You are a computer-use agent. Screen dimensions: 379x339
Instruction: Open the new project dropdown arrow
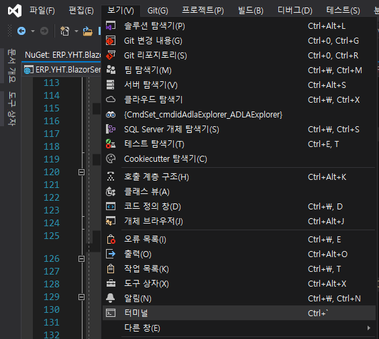click(x=76, y=31)
